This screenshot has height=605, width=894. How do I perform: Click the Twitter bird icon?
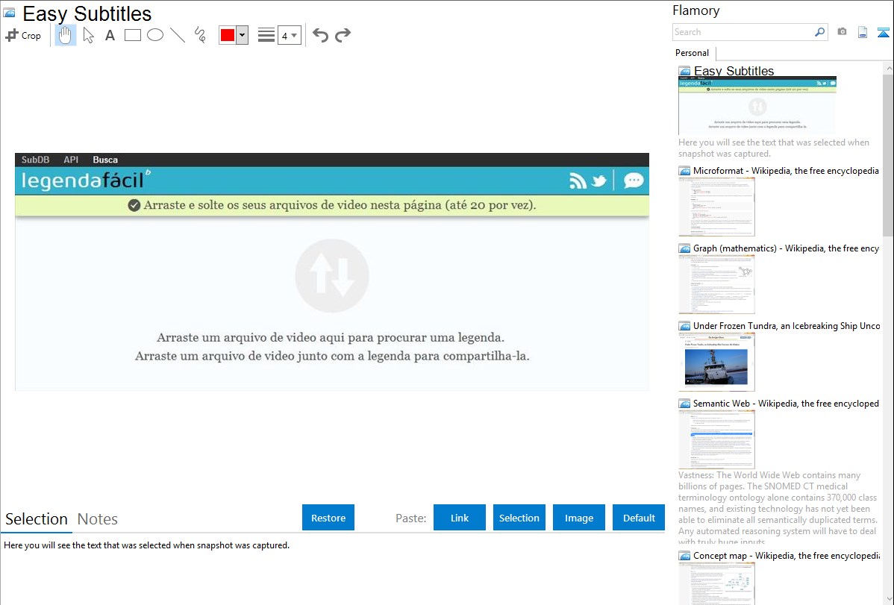(598, 181)
